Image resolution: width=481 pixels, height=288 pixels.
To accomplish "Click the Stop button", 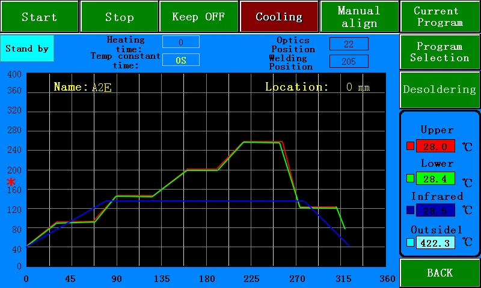I will point(119,17).
